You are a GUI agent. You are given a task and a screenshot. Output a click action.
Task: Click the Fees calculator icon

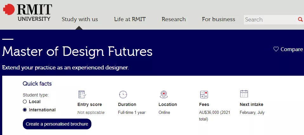click(204, 94)
